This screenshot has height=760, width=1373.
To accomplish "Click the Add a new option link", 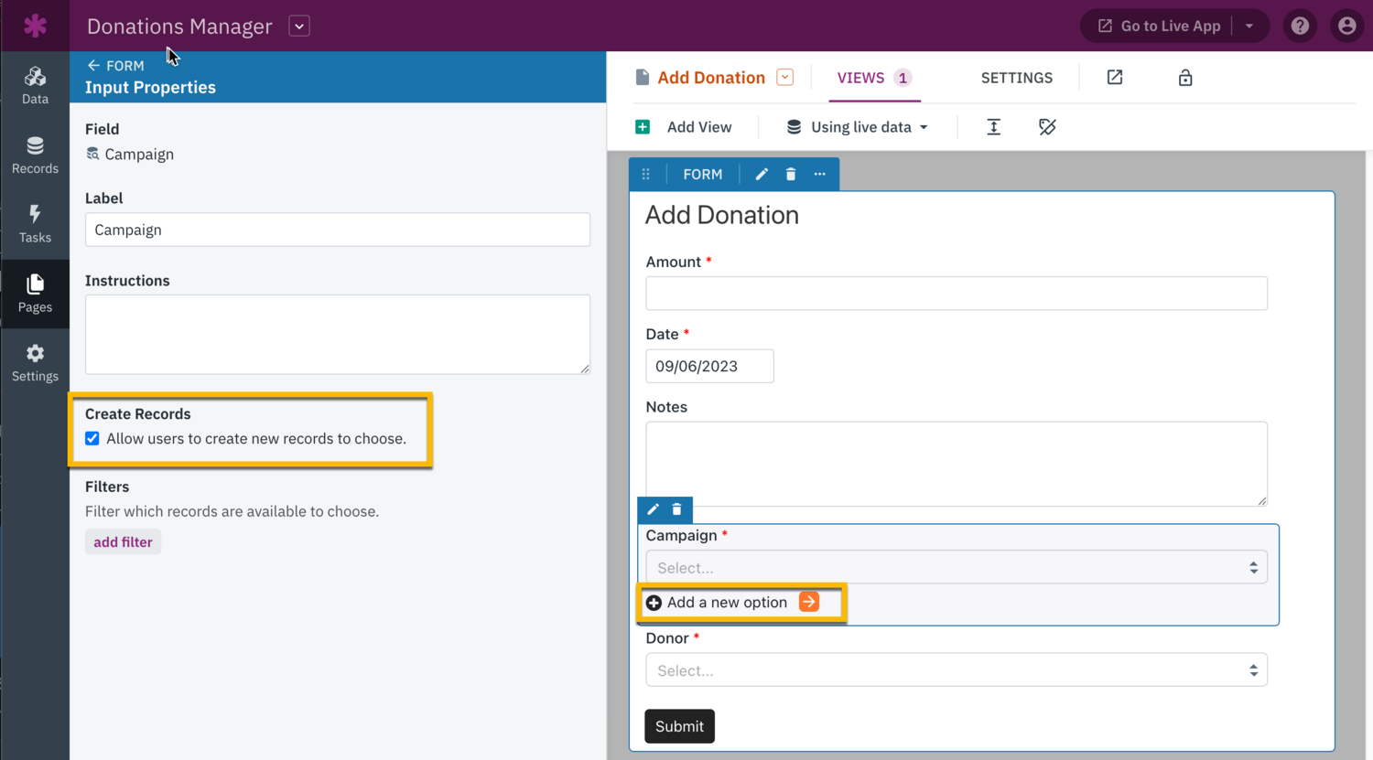I will click(x=728, y=603).
